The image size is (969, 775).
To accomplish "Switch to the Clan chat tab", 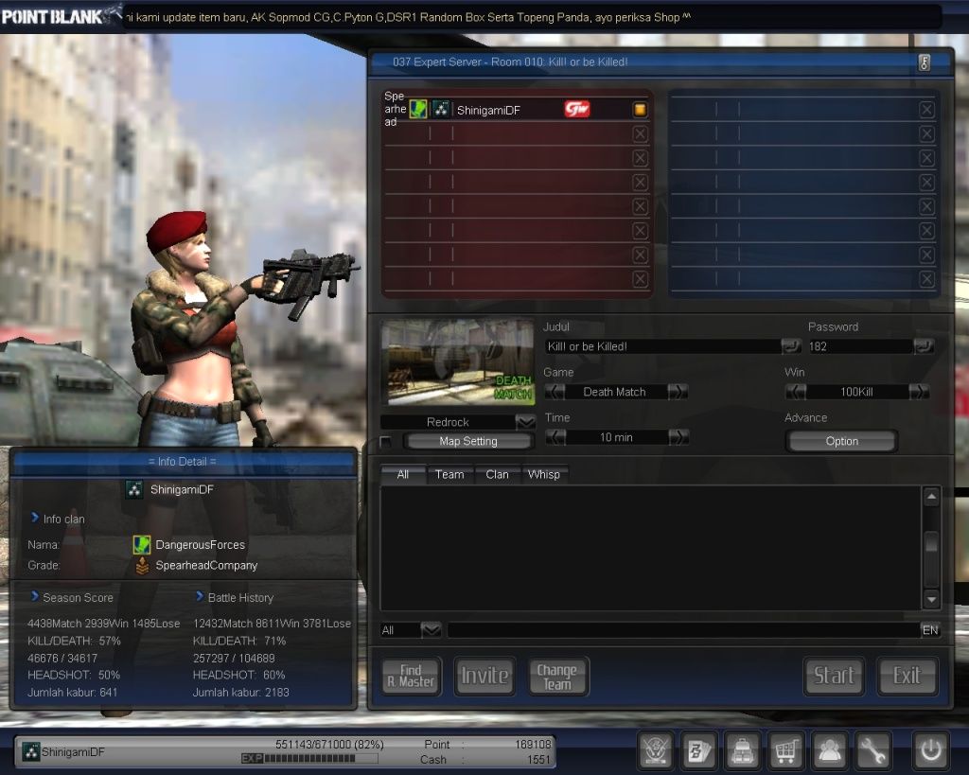I will [x=498, y=475].
